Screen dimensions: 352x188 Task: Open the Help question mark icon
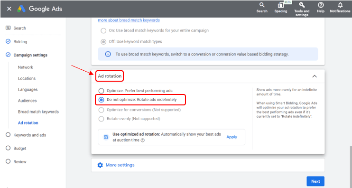pos(321,5)
